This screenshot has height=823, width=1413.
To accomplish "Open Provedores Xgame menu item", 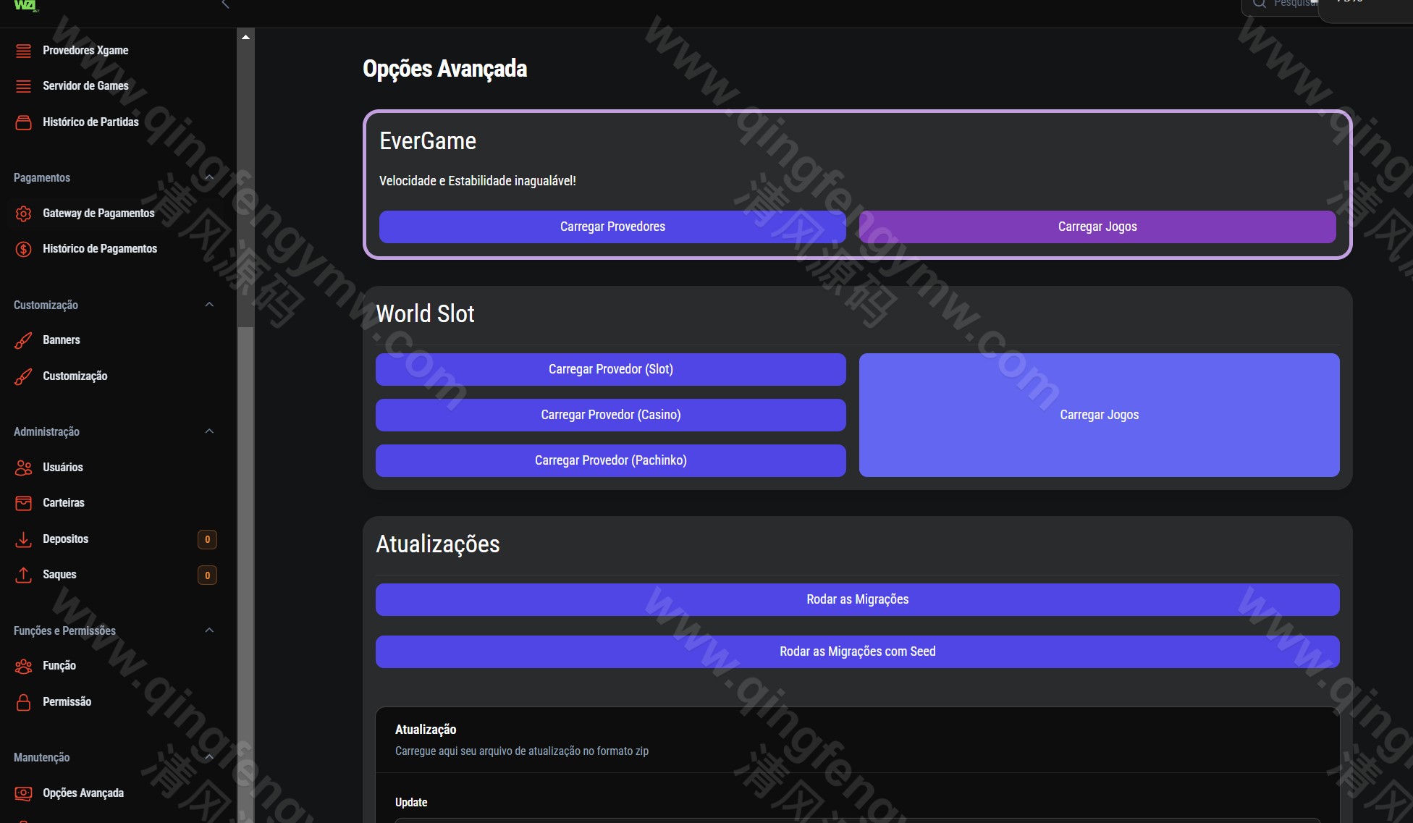I will click(85, 51).
